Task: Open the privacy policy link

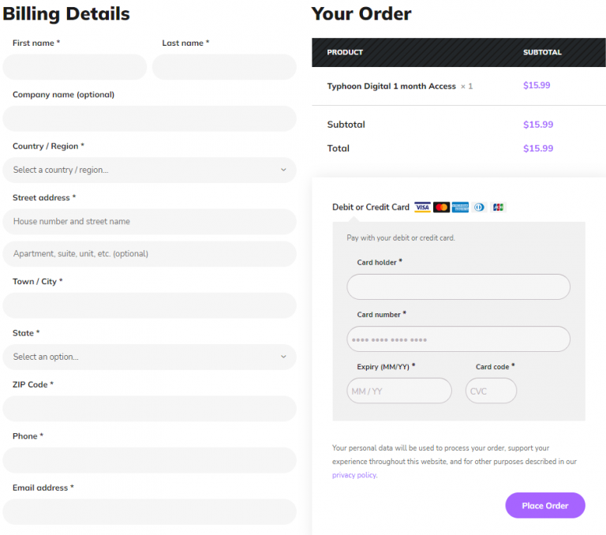Action: pos(354,475)
